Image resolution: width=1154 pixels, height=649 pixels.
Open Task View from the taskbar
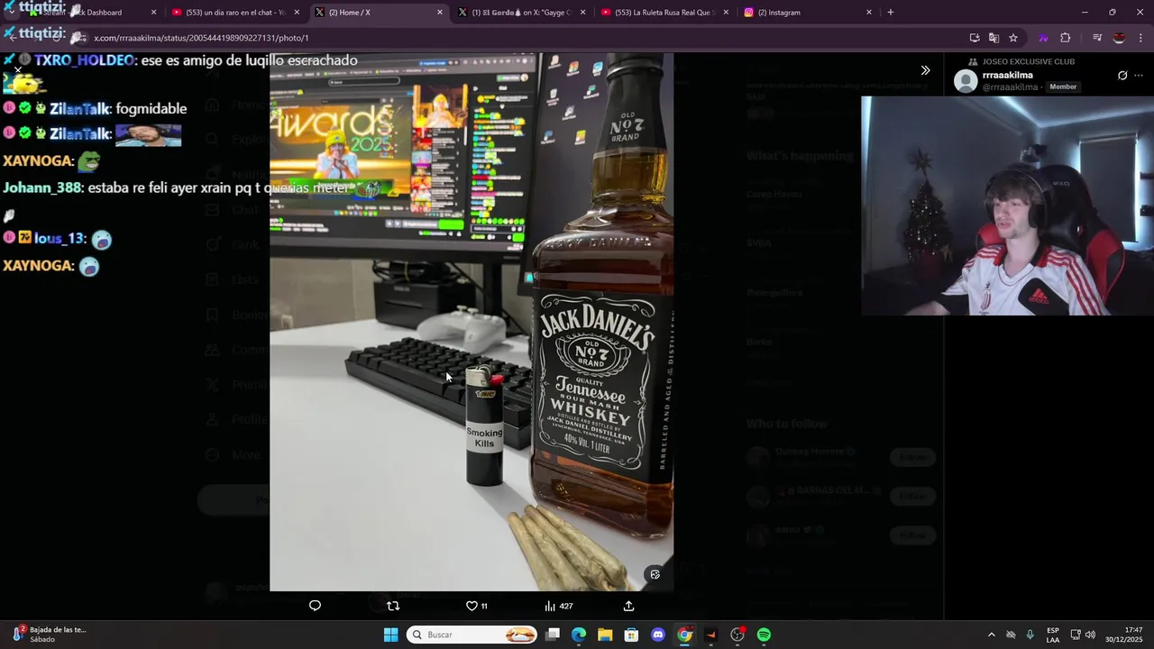pos(553,635)
